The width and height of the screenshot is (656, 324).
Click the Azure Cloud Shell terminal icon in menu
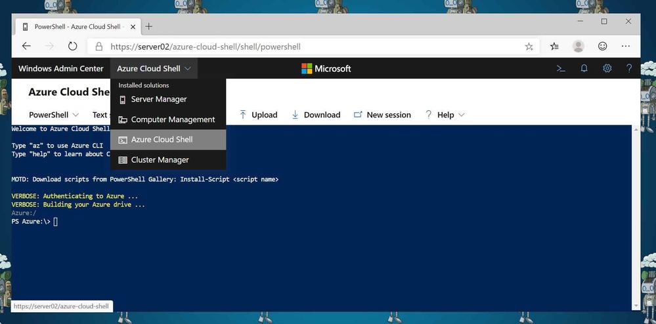123,140
